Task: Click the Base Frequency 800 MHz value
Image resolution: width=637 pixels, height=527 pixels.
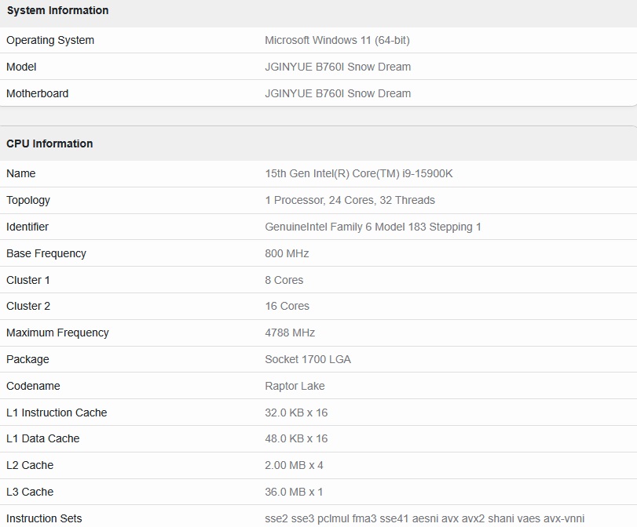Action: (287, 253)
